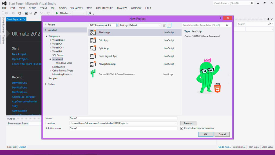This screenshot has height=155, width=275.
Task: Click the Save toolbar icon
Action: (31, 13)
